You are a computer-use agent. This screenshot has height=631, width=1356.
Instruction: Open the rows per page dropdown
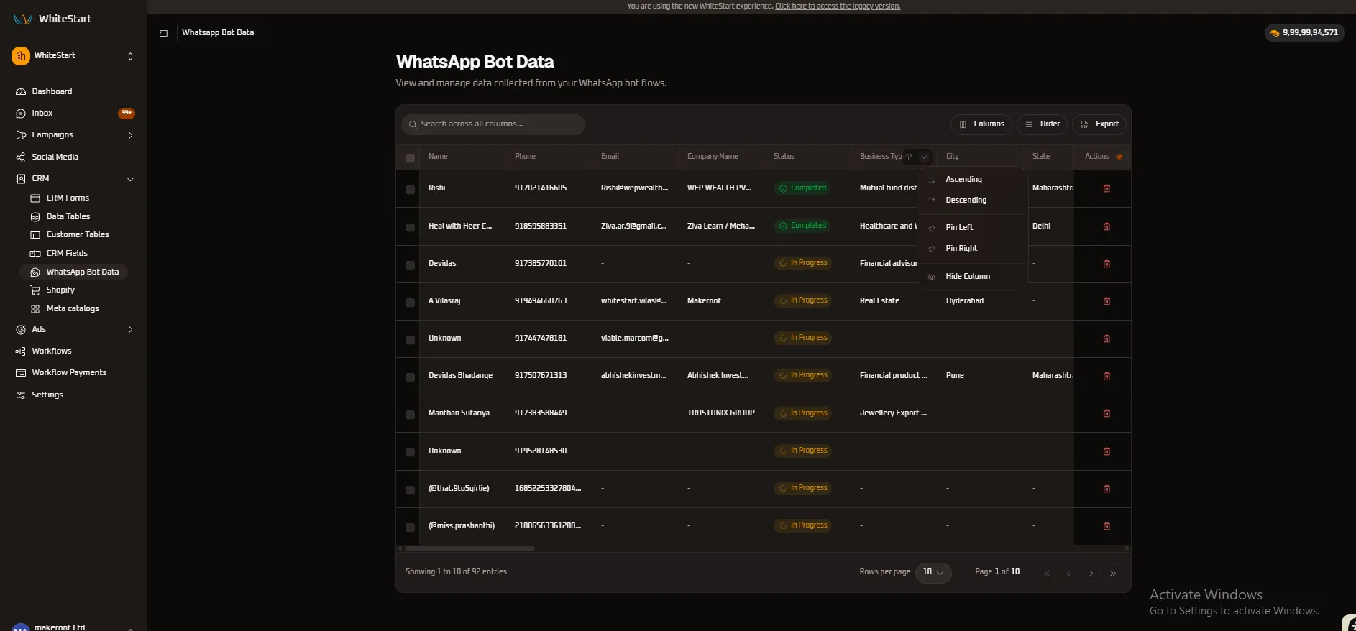(933, 573)
